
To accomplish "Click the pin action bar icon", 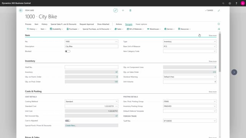I will pyautogui.click(x=219, y=29).
